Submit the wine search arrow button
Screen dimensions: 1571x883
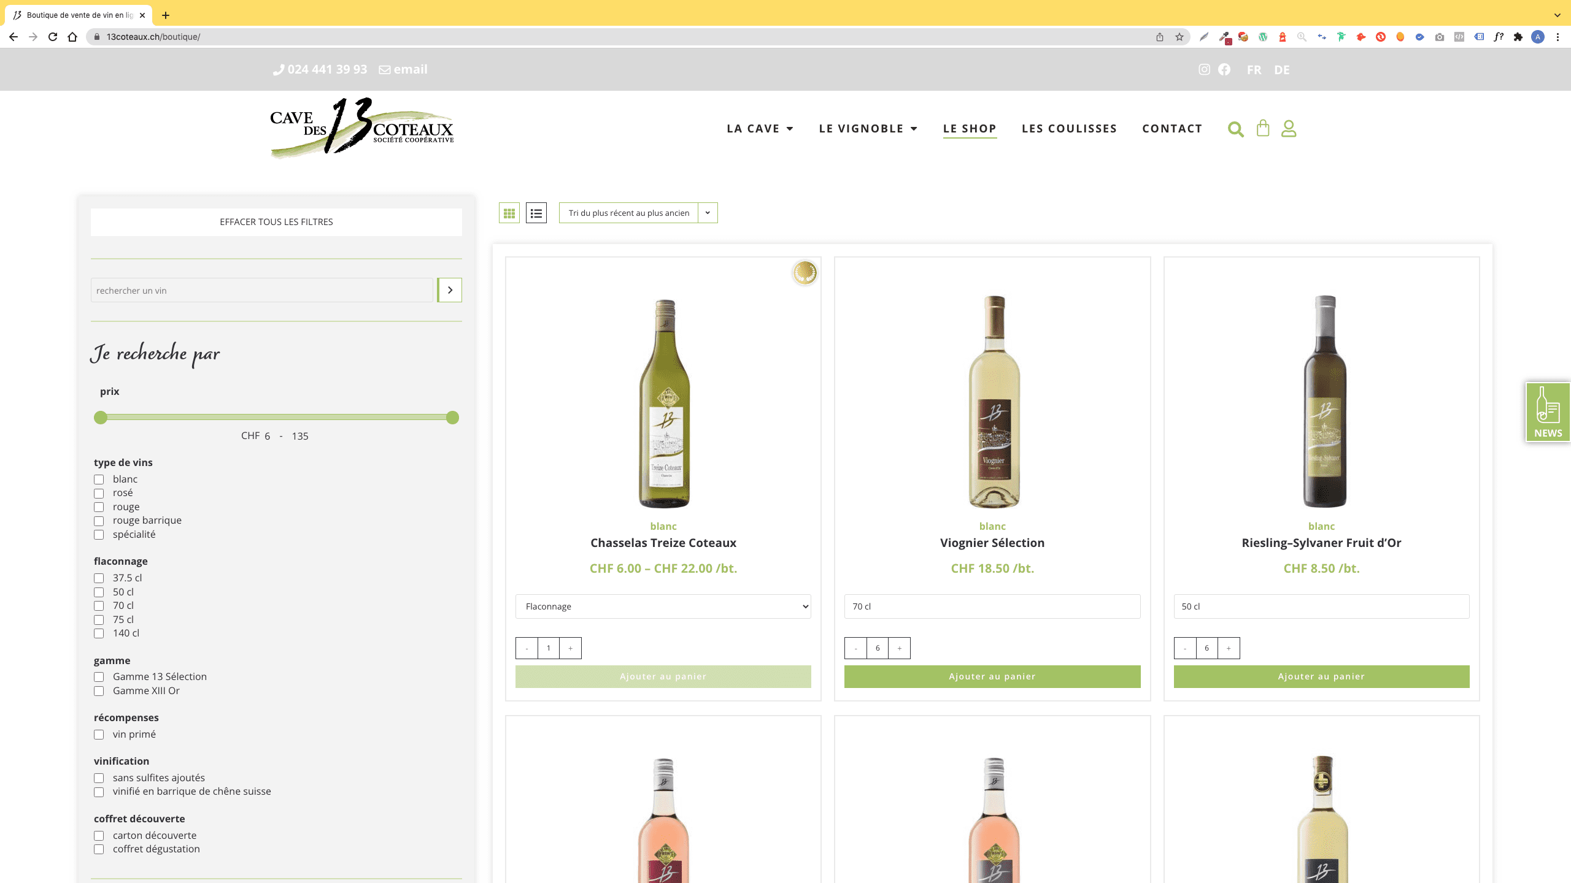pyautogui.click(x=450, y=290)
